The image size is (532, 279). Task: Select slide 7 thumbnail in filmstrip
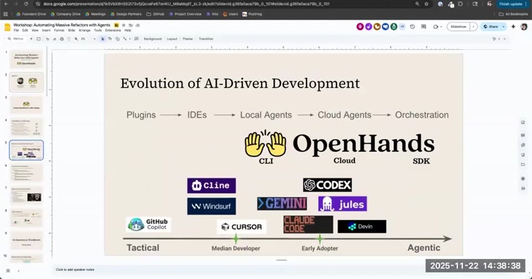tap(27, 195)
